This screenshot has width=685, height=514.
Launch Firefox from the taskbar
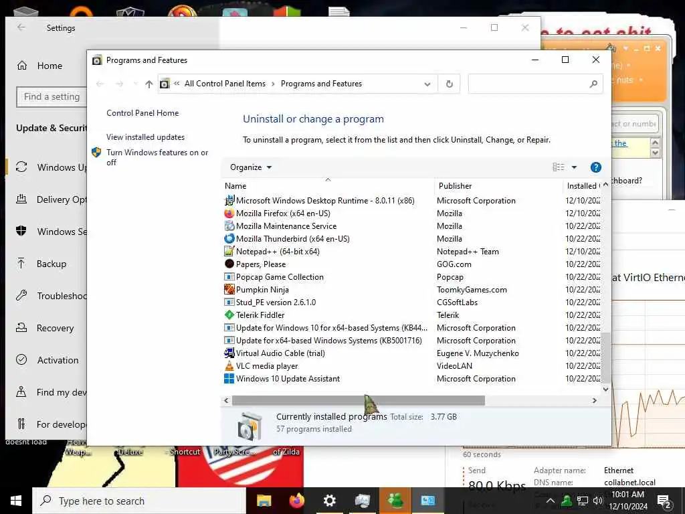[x=296, y=501]
